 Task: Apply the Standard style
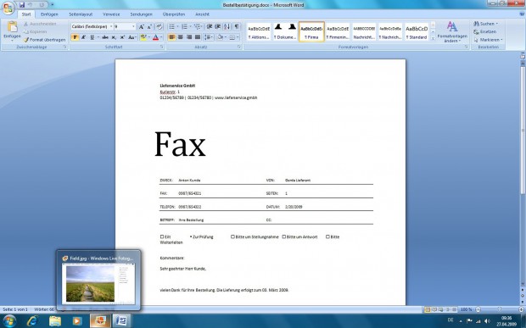(417, 32)
